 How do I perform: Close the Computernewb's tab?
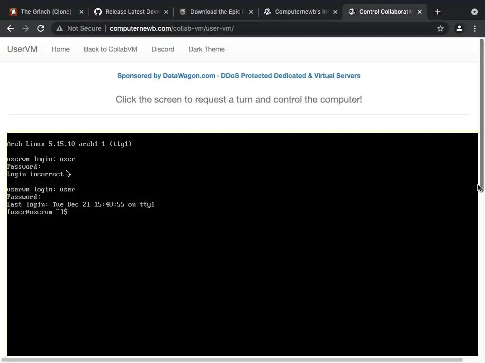click(x=335, y=12)
